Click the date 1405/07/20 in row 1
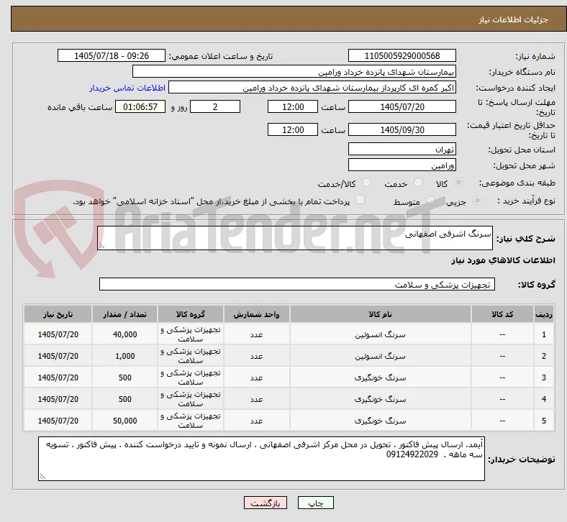Viewport: 567px width, 522px height. tap(58, 334)
